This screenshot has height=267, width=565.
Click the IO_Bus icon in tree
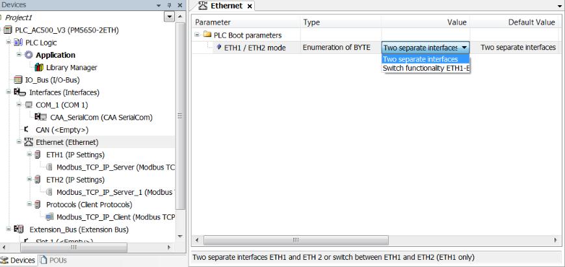point(19,80)
